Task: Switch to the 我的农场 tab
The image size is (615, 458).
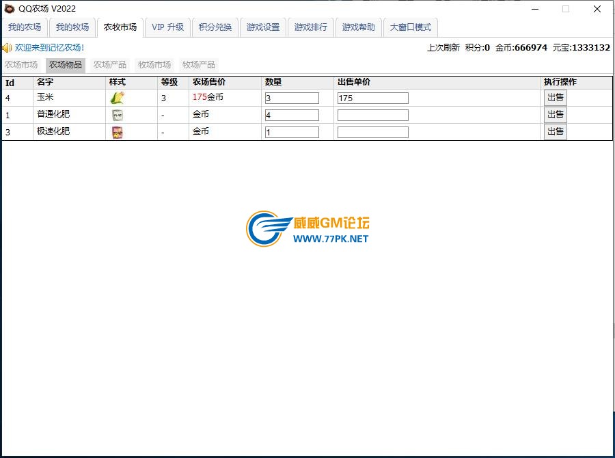Action: coord(25,27)
